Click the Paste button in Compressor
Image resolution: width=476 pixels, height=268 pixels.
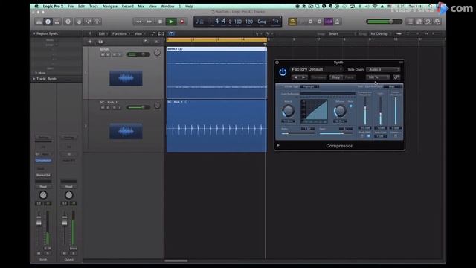(x=349, y=77)
